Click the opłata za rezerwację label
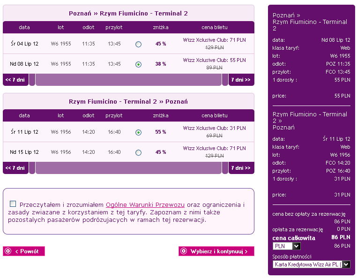 [297, 229]
